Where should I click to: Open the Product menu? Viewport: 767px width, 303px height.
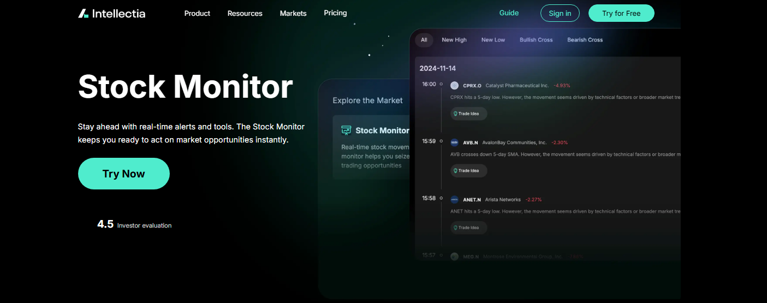197,13
